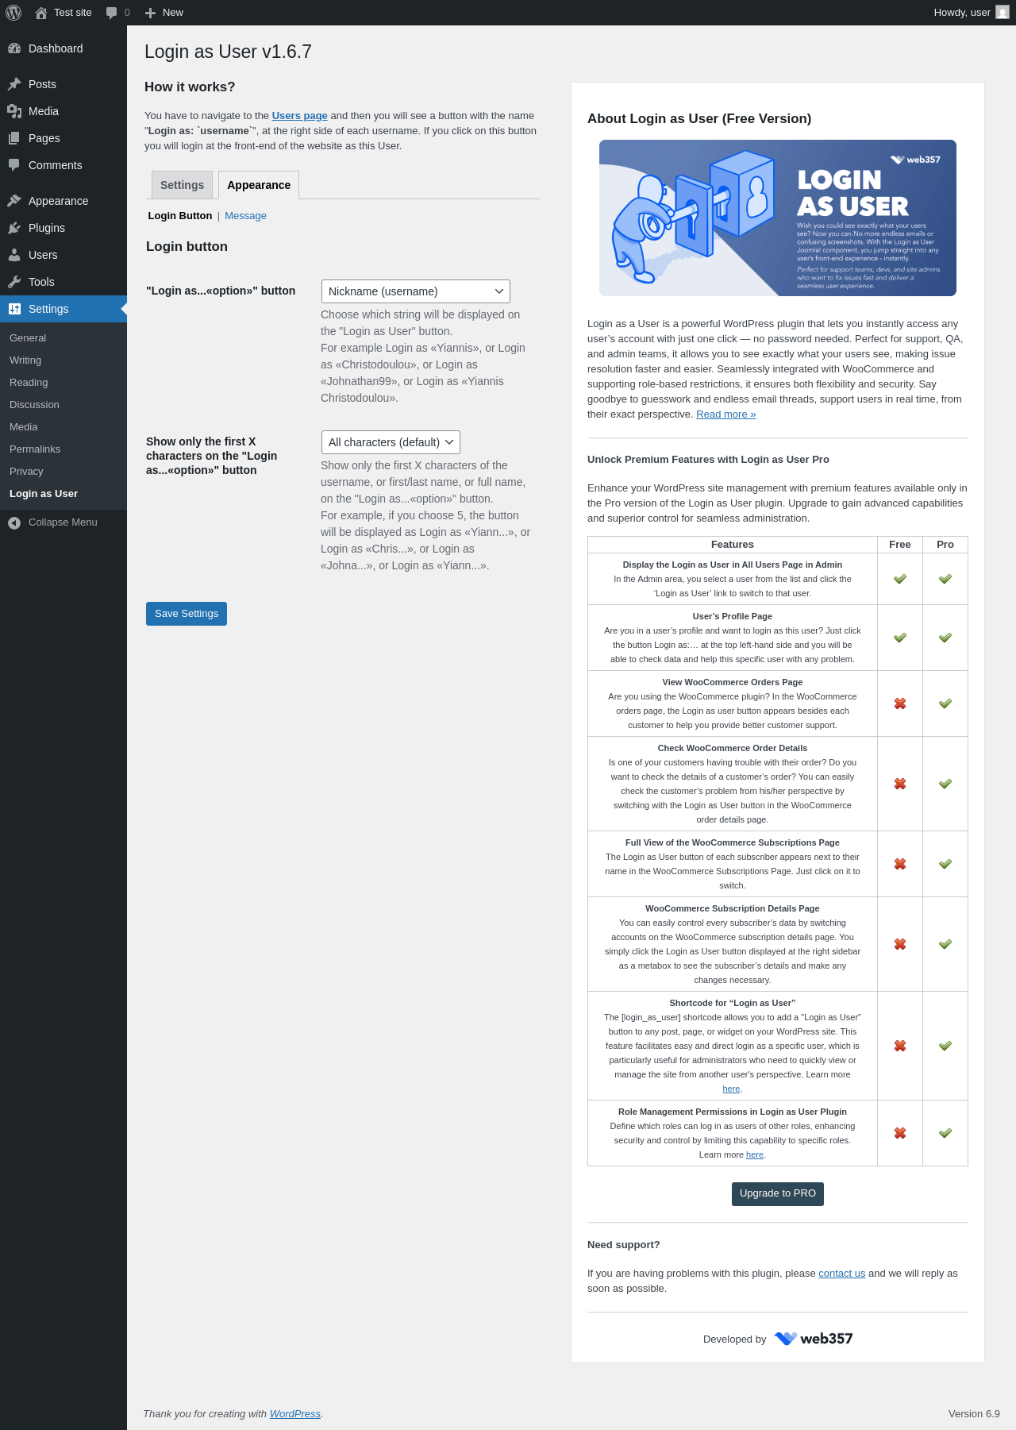Click the Features column header
Image resolution: width=1016 pixels, height=1430 pixels.
coord(733,545)
